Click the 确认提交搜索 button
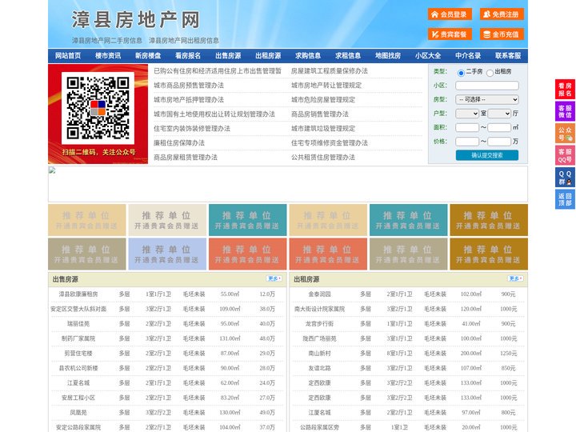 point(487,155)
